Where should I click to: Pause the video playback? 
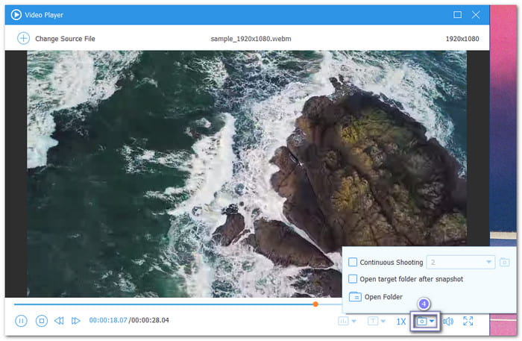[21, 321]
